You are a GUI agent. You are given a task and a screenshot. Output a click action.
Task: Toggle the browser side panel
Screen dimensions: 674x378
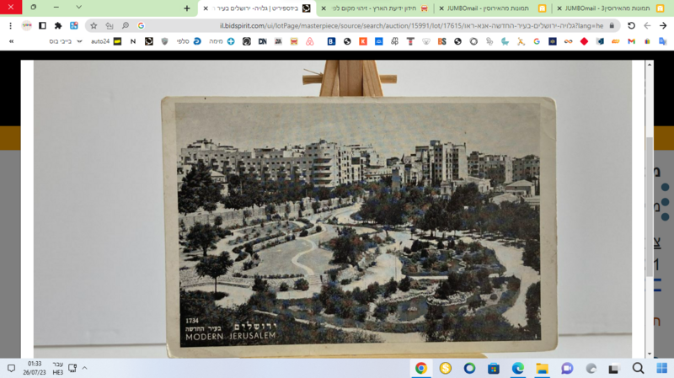(x=42, y=26)
